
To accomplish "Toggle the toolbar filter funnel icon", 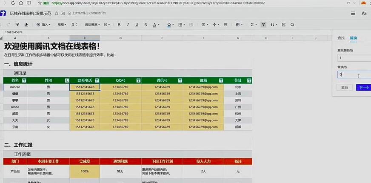I will click(x=264, y=25).
